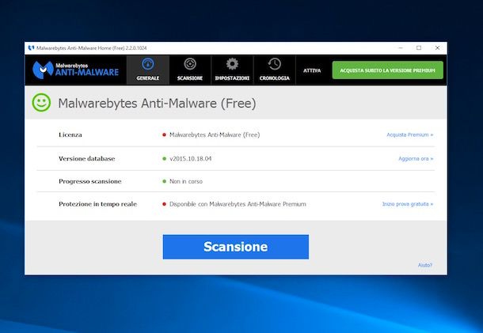Viewport: 483px width, 333px height.
Task: Maximize the Malwarebytes window
Action: pos(419,48)
